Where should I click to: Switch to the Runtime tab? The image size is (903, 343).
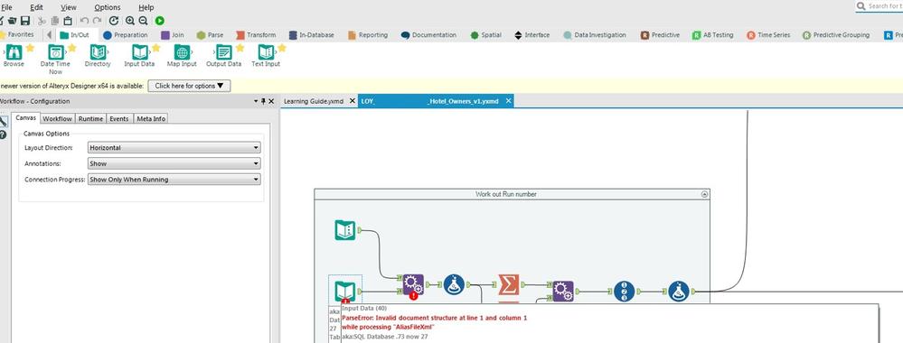(90, 118)
